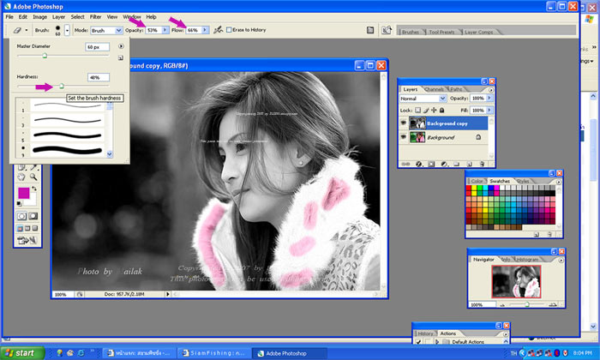Hide the Background copy layer

point(404,123)
